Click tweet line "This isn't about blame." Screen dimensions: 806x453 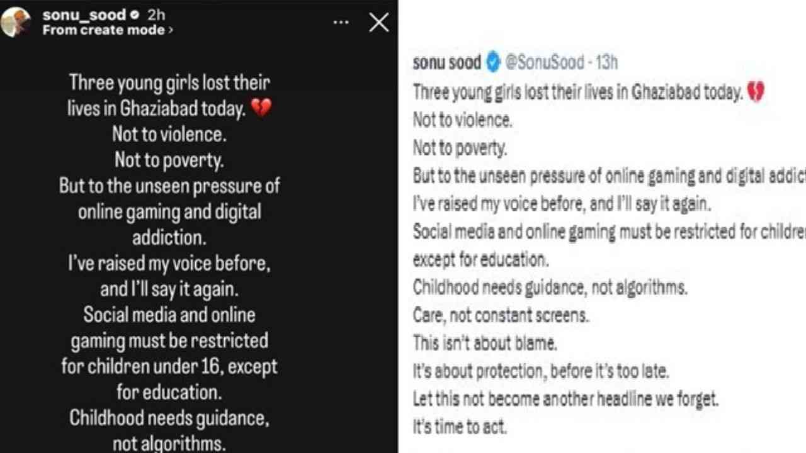[485, 343]
